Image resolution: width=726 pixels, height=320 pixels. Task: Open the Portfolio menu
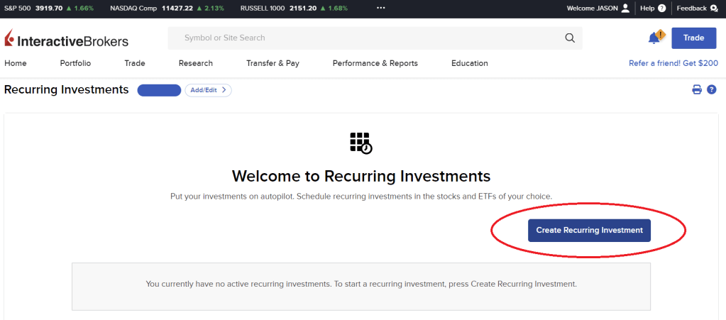75,63
